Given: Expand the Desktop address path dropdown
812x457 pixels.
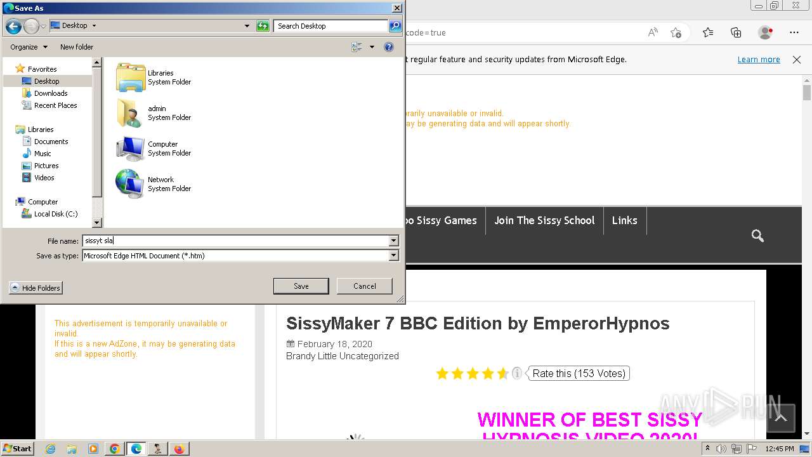Looking at the screenshot, I should 95,26.
